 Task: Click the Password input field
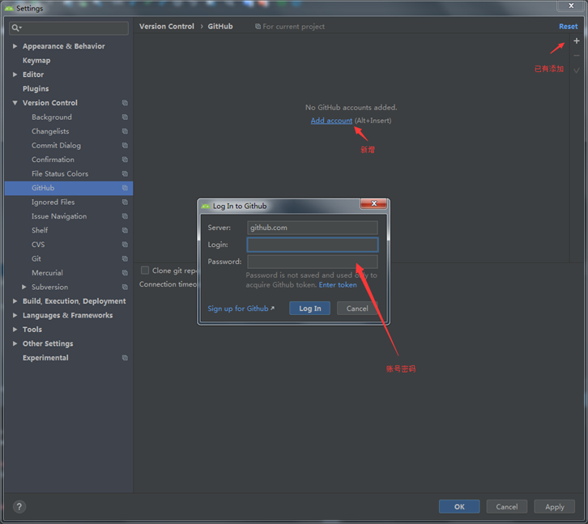tap(313, 262)
